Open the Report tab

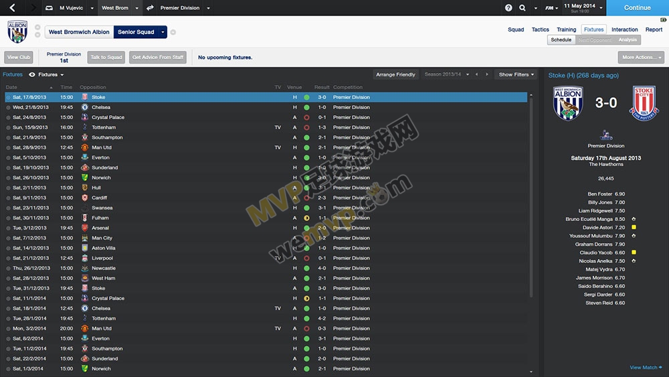[654, 29]
